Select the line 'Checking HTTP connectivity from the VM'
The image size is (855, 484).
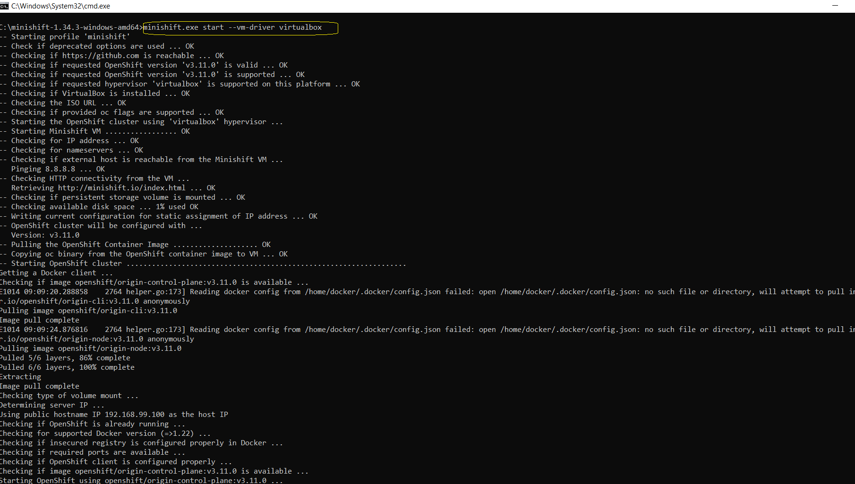pyautogui.click(x=94, y=178)
